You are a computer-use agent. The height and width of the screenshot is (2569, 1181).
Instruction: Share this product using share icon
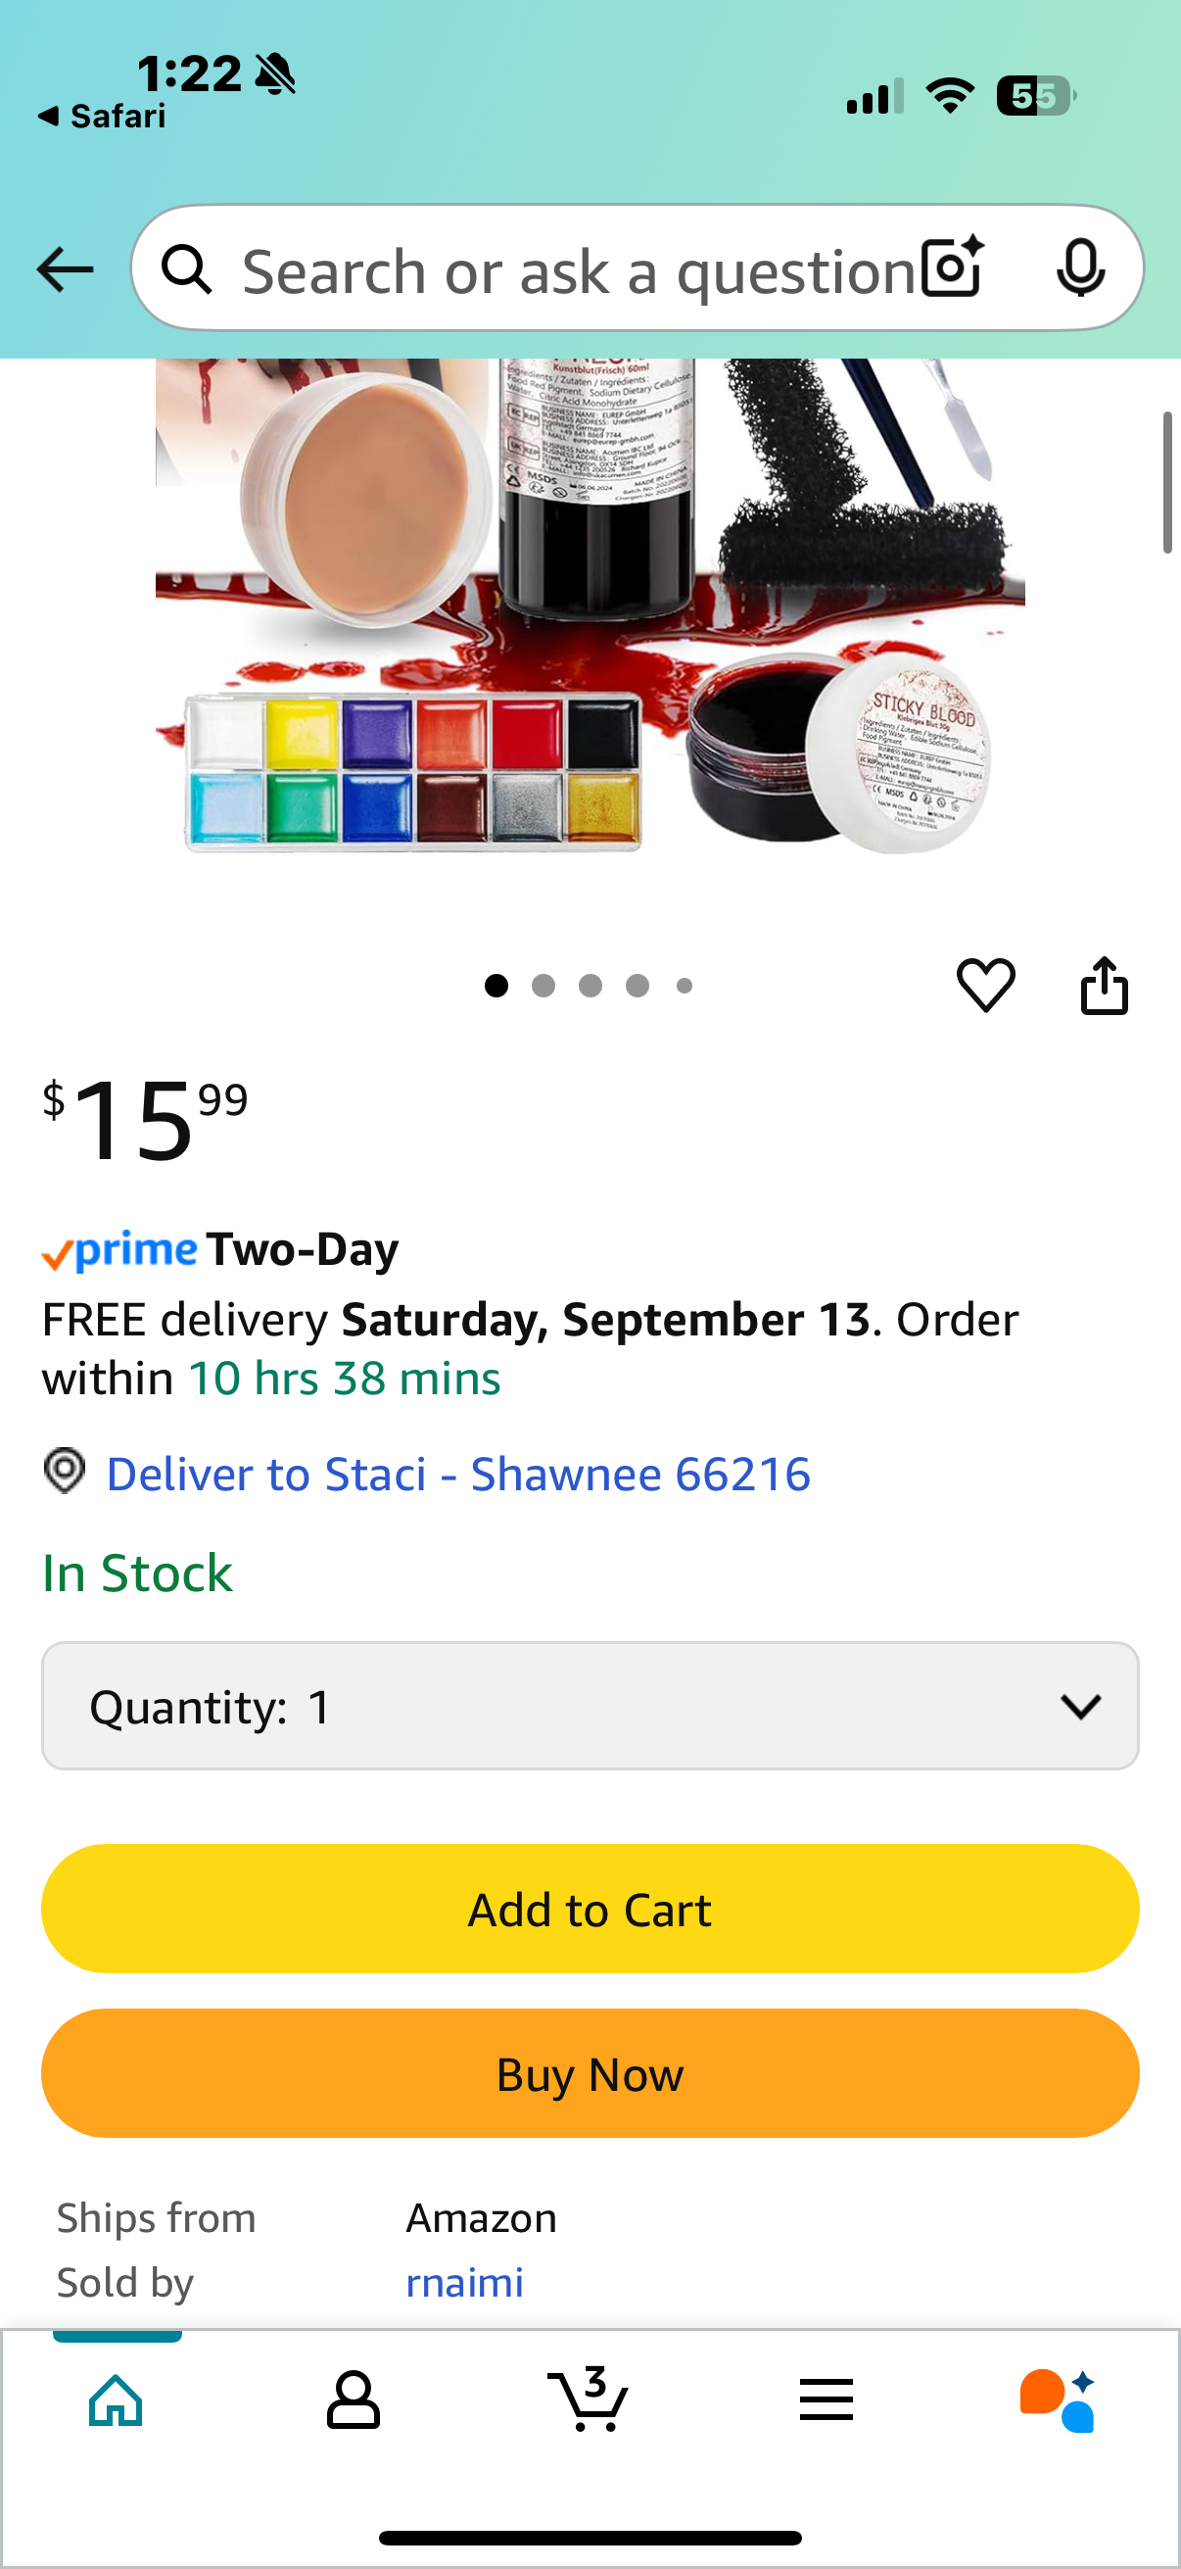[x=1105, y=986]
